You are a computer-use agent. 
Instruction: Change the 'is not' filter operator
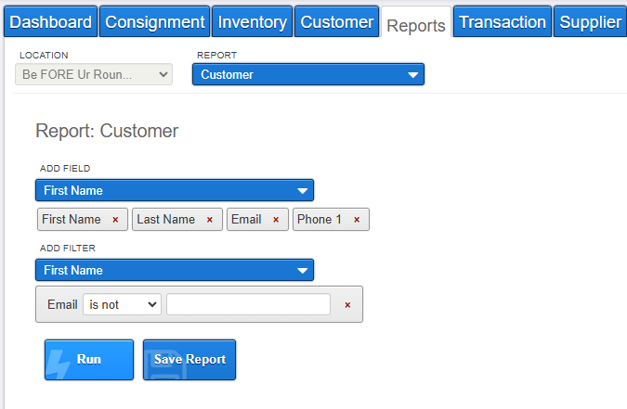tap(122, 304)
